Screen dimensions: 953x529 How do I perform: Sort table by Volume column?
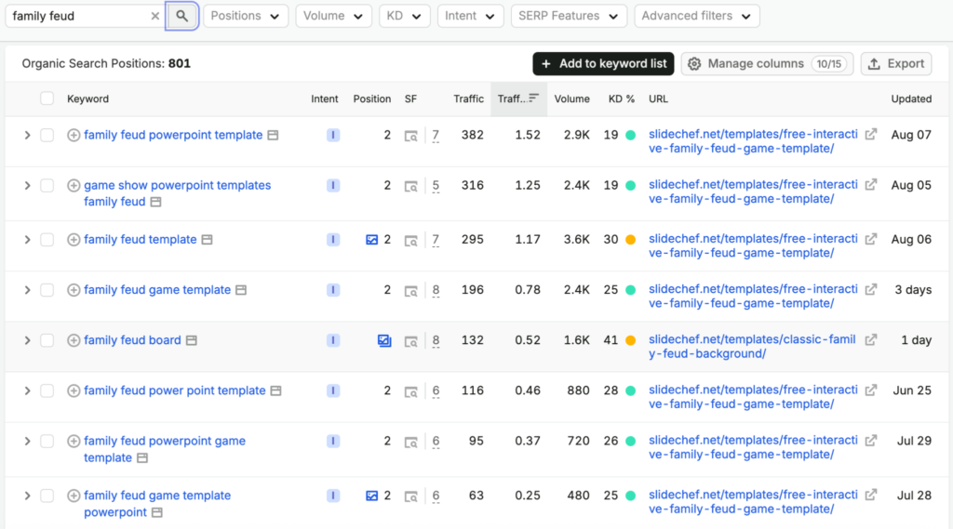[571, 99]
